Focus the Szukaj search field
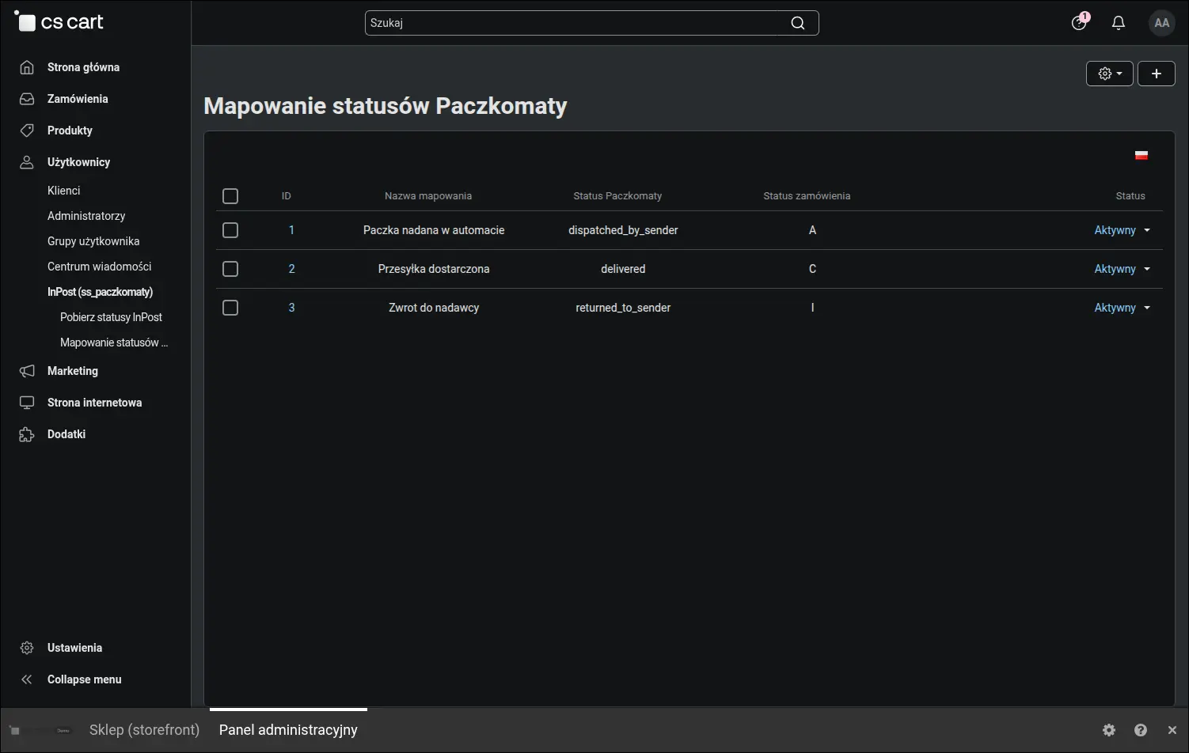This screenshot has width=1189, height=753. click(x=591, y=23)
